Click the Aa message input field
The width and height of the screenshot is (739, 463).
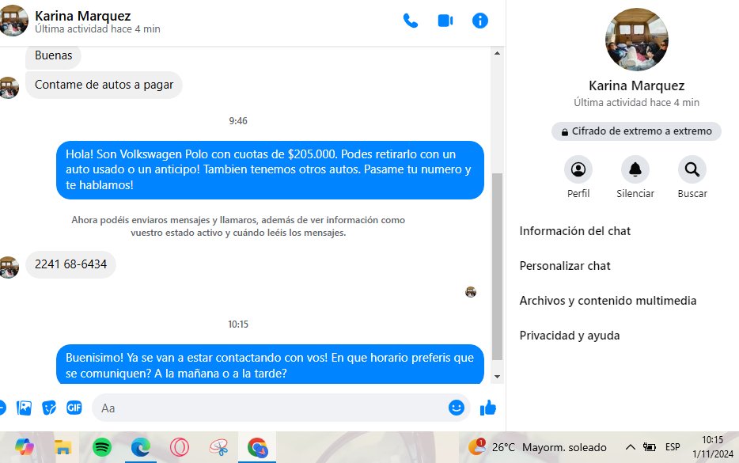269,408
